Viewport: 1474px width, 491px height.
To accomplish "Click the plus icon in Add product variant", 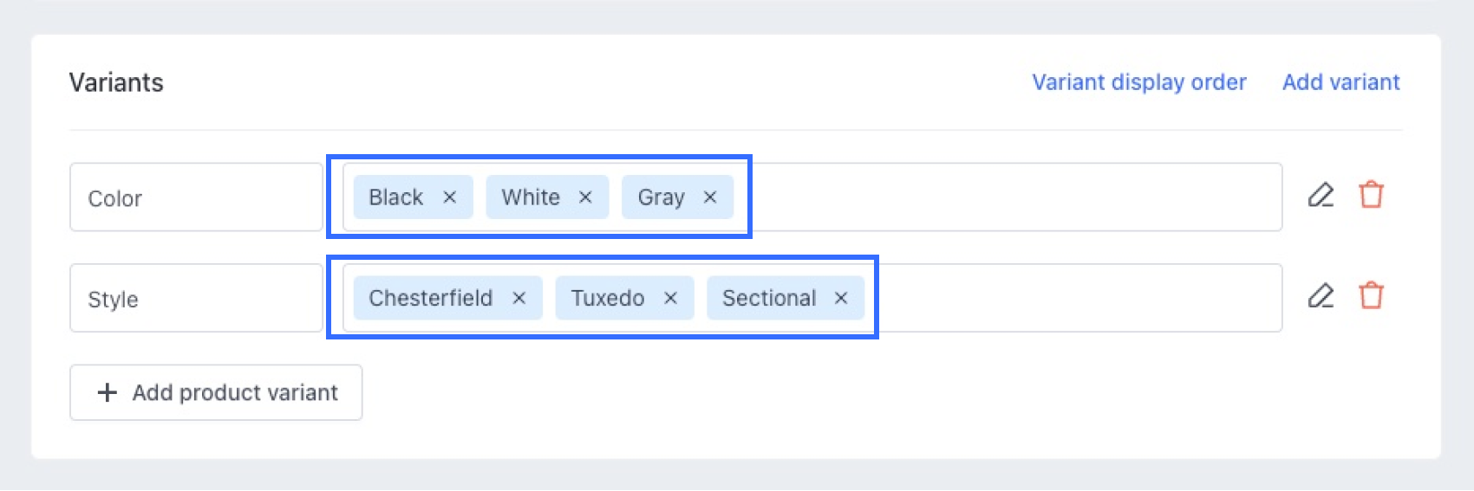I will tap(108, 392).
